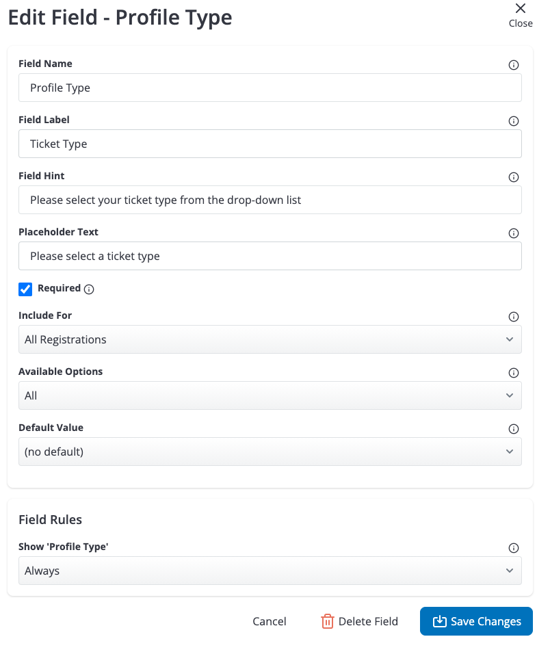Screen dimensions: 537x652
Task: Show info for Placeholder Text
Action: tap(513, 233)
